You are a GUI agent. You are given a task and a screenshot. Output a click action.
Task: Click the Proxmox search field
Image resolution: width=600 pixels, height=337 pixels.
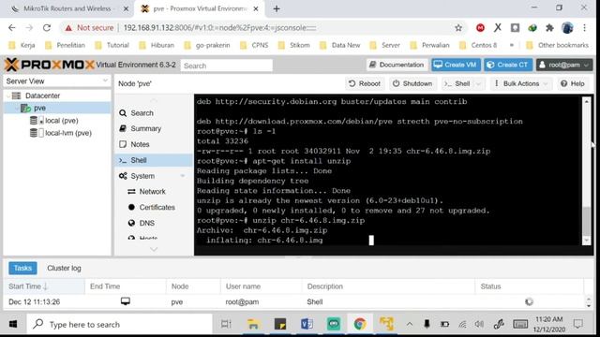click(227, 66)
